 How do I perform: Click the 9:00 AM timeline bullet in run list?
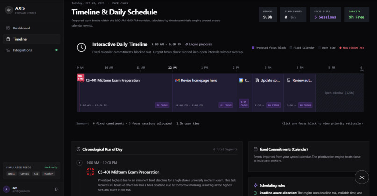tap(80, 163)
